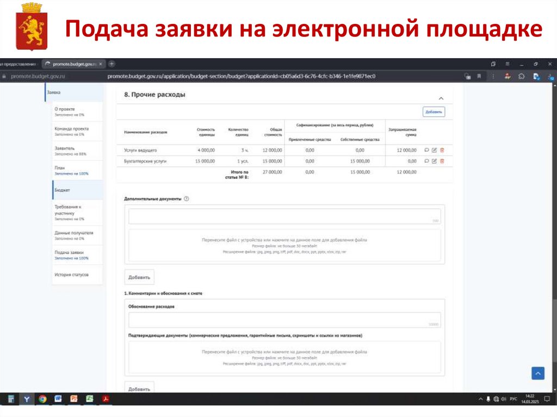Open Acrobat Reader from the taskbar
This screenshot has width=557, height=417.
coord(106,399)
